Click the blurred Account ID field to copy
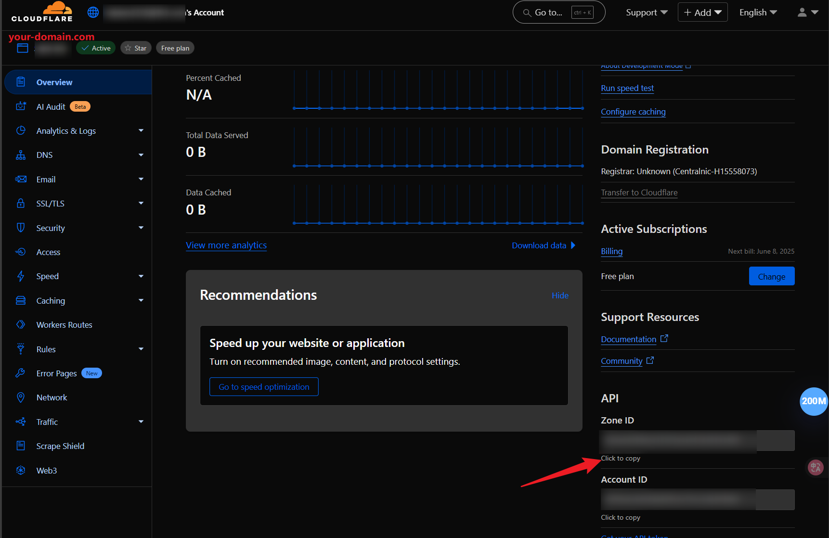The height and width of the screenshot is (538, 829). [x=697, y=500]
